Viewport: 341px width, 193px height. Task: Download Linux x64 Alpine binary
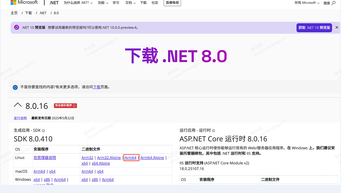101,163
